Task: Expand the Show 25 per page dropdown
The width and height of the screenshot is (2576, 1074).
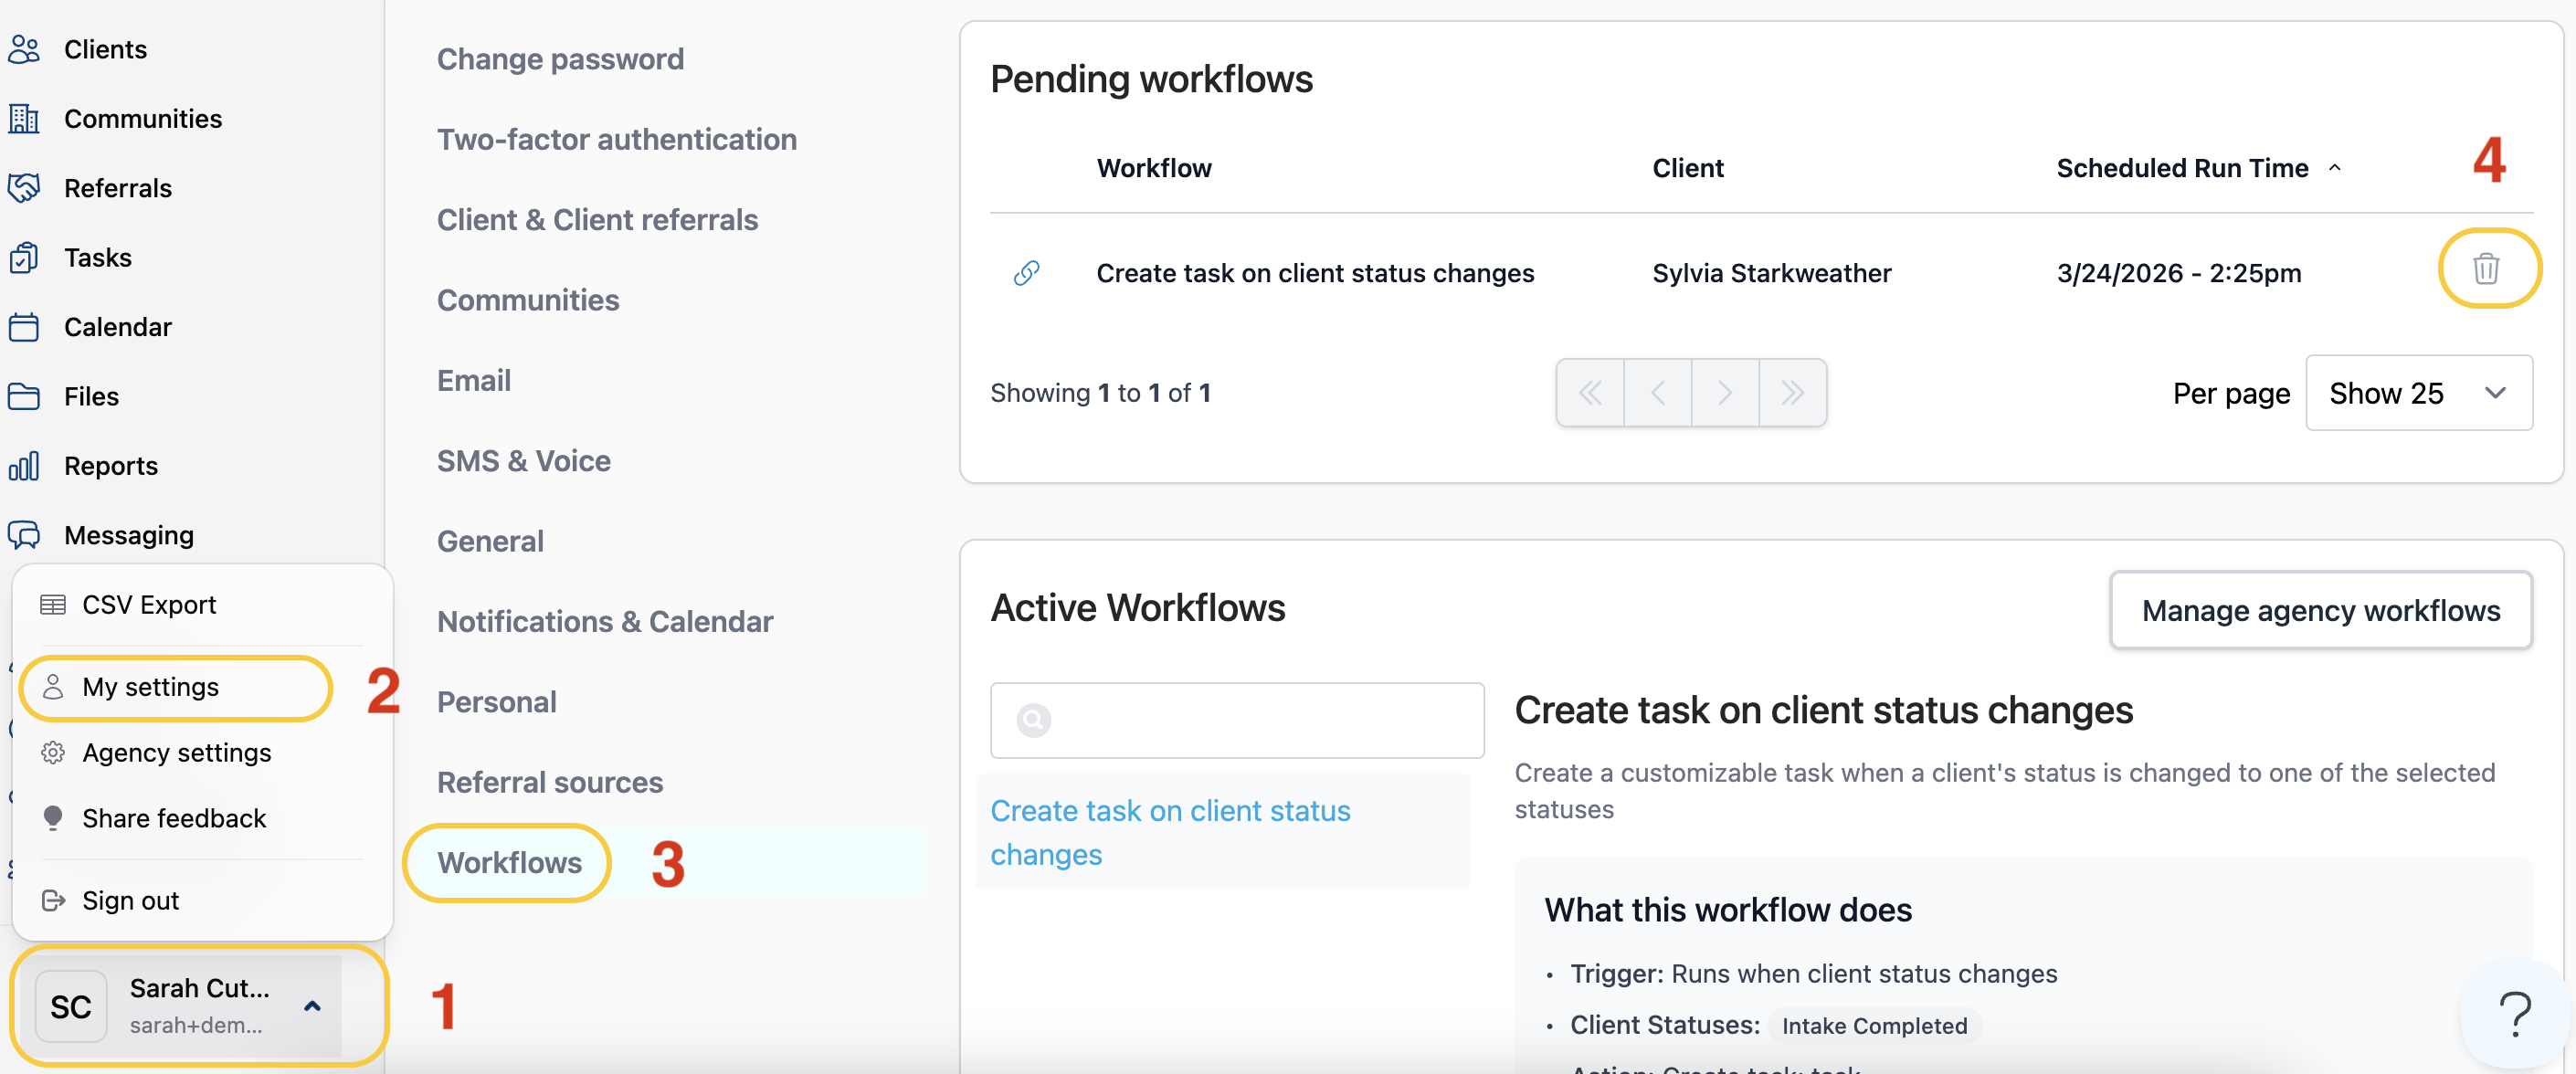Action: pyautogui.click(x=2417, y=393)
